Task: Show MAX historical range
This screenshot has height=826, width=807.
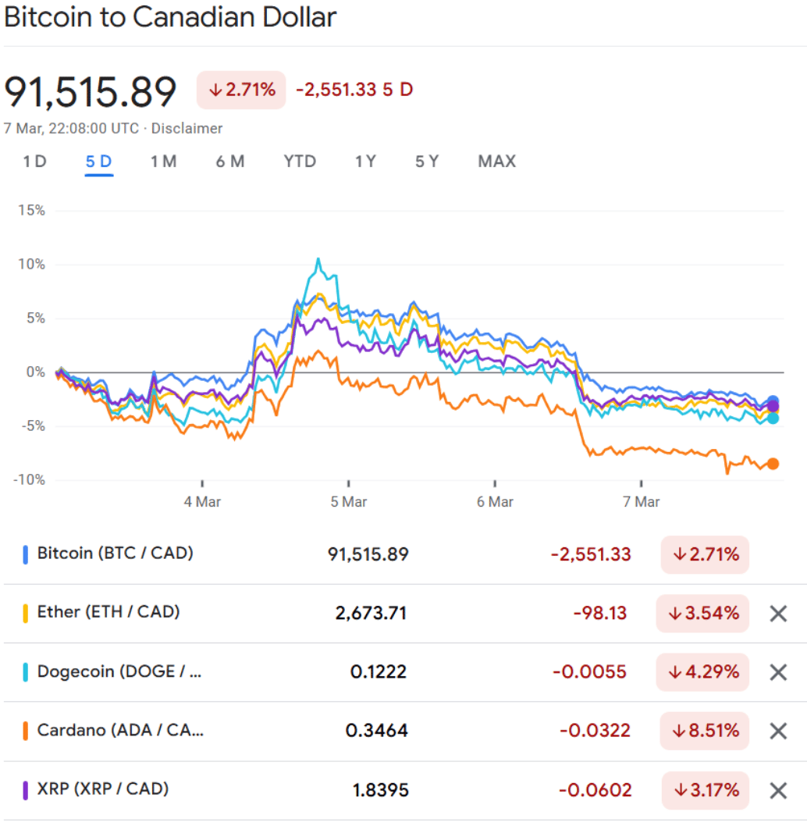Action: (496, 162)
